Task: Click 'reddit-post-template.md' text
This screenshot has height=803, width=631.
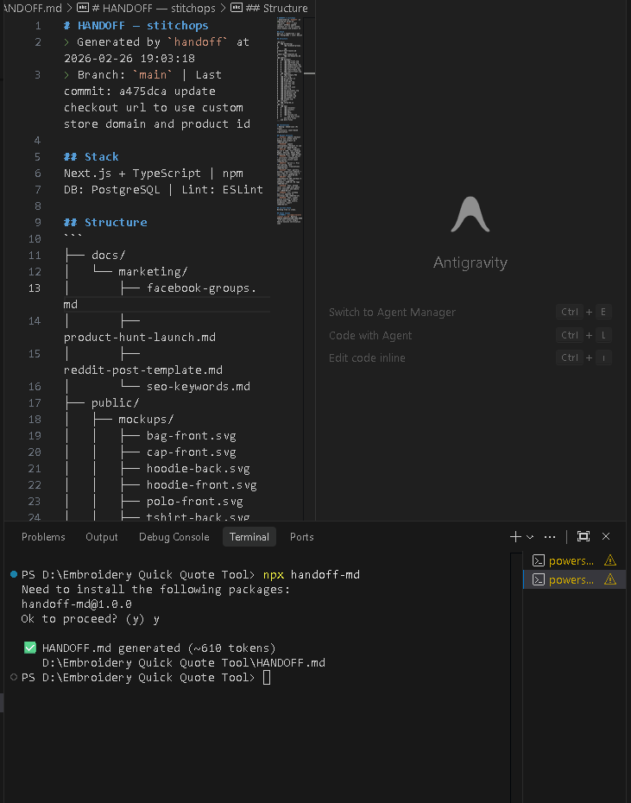Action: (x=143, y=370)
